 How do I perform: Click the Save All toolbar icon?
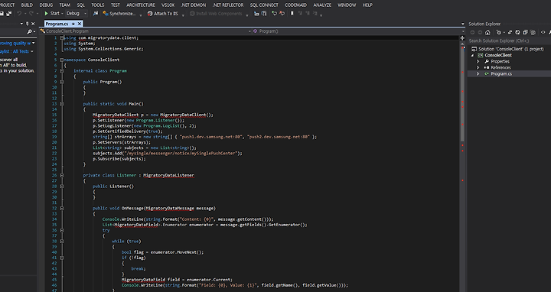pos(8,14)
